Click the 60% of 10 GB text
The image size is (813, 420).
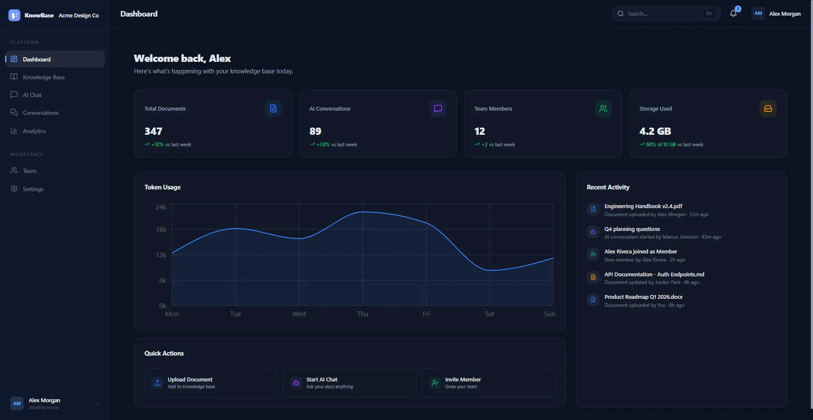661,145
